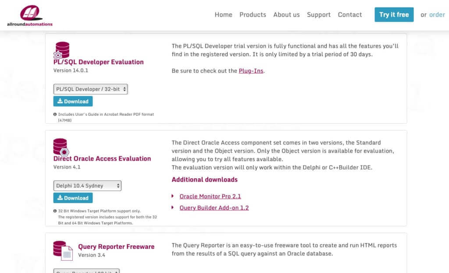Image resolution: width=449 pixels, height=273 pixels.
Task: Open the Query Reporter version dropdown
Action: click(x=86, y=271)
